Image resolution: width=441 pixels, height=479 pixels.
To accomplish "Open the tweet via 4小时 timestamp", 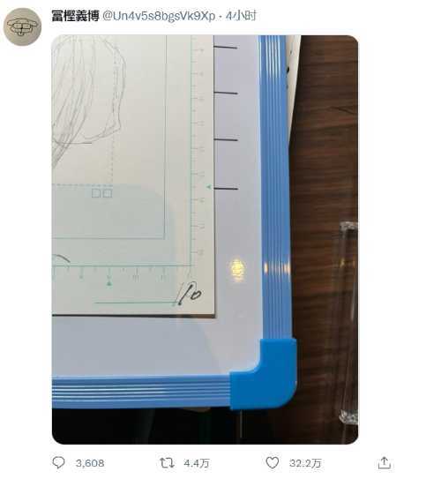I will pos(241,16).
